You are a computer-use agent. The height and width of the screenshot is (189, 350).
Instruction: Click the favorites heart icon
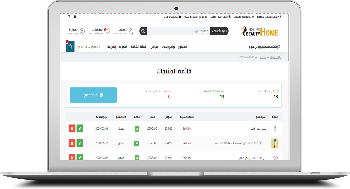(x=108, y=31)
